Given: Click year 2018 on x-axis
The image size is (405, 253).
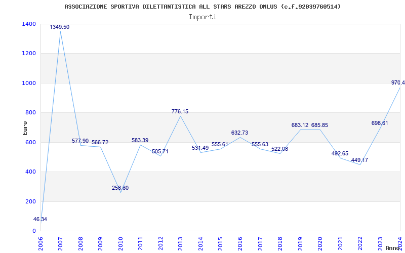Looking at the screenshot, I should pyautogui.click(x=280, y=243).
